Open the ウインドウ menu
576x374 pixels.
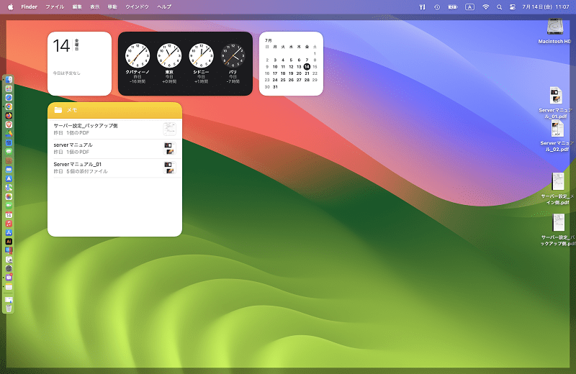point(137,6)
